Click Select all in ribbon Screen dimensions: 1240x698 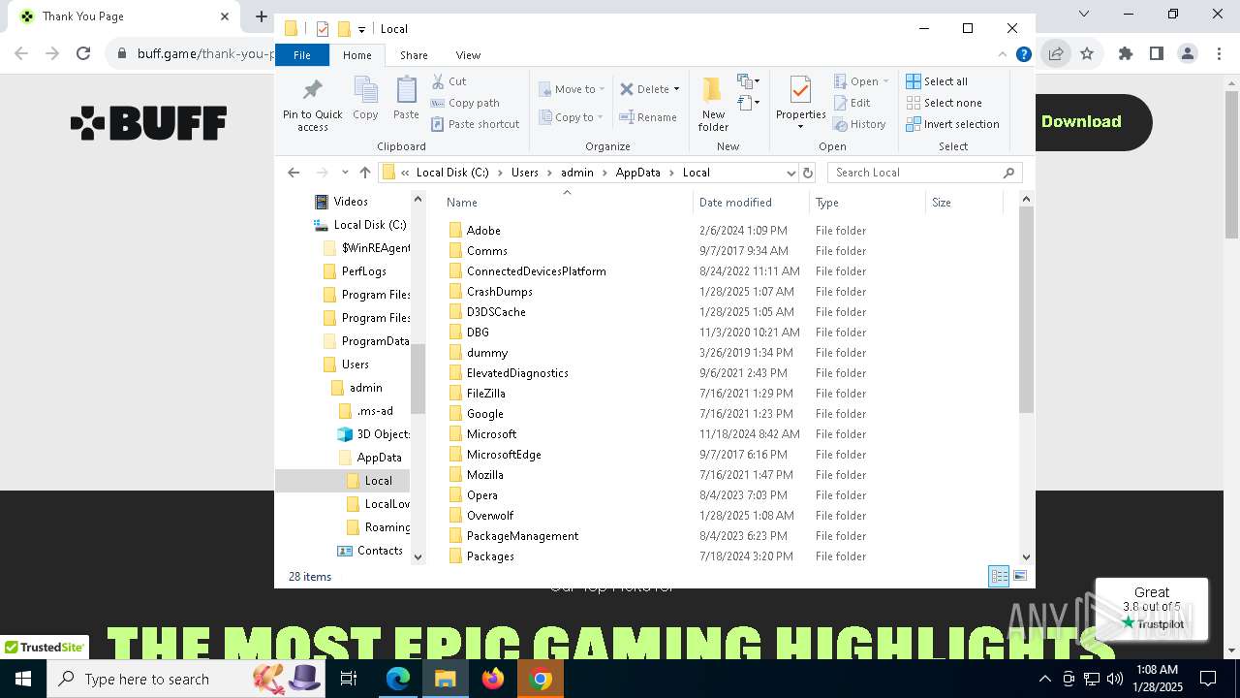click(937, 81)
